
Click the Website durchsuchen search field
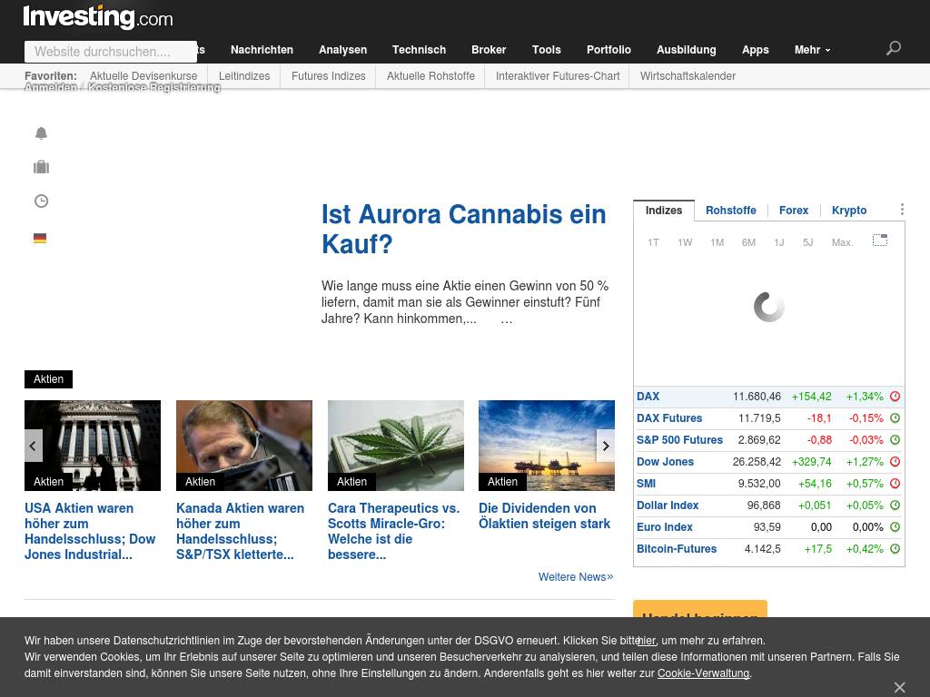click(x=110, y=52)
